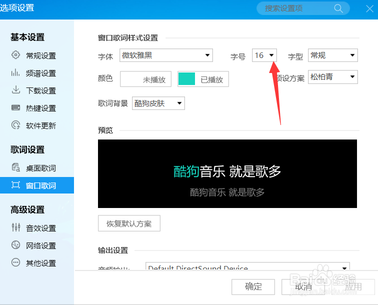The image size is (378, 305).
Task: Click the 高级设置 section heading
Action: coord(27,209)
